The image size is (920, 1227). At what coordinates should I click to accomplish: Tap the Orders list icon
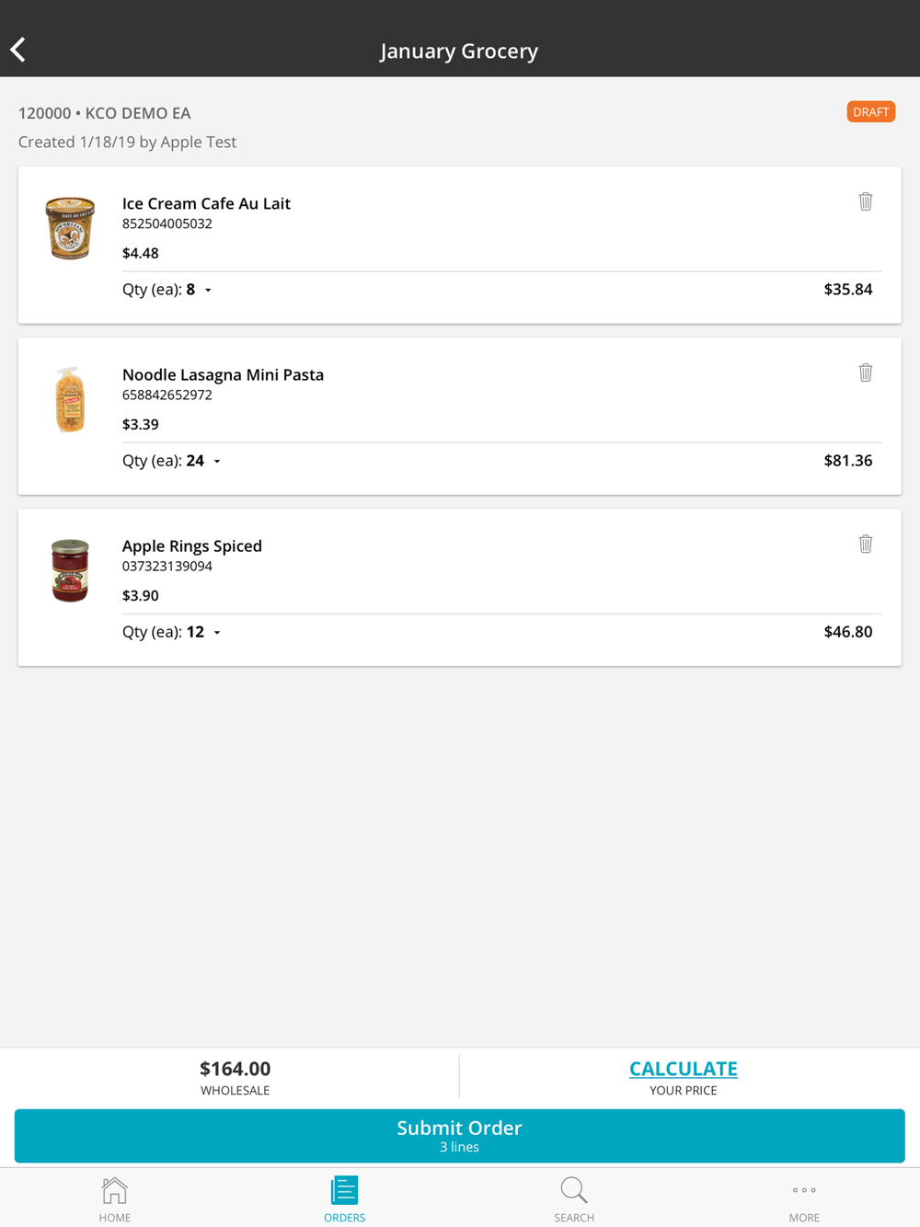pos(344,1190)
